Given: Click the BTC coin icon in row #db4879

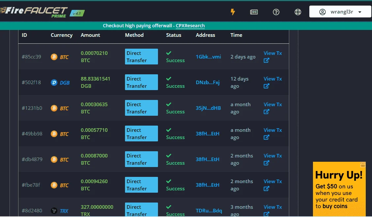Looking at the screenshot, I should [54, 159].
